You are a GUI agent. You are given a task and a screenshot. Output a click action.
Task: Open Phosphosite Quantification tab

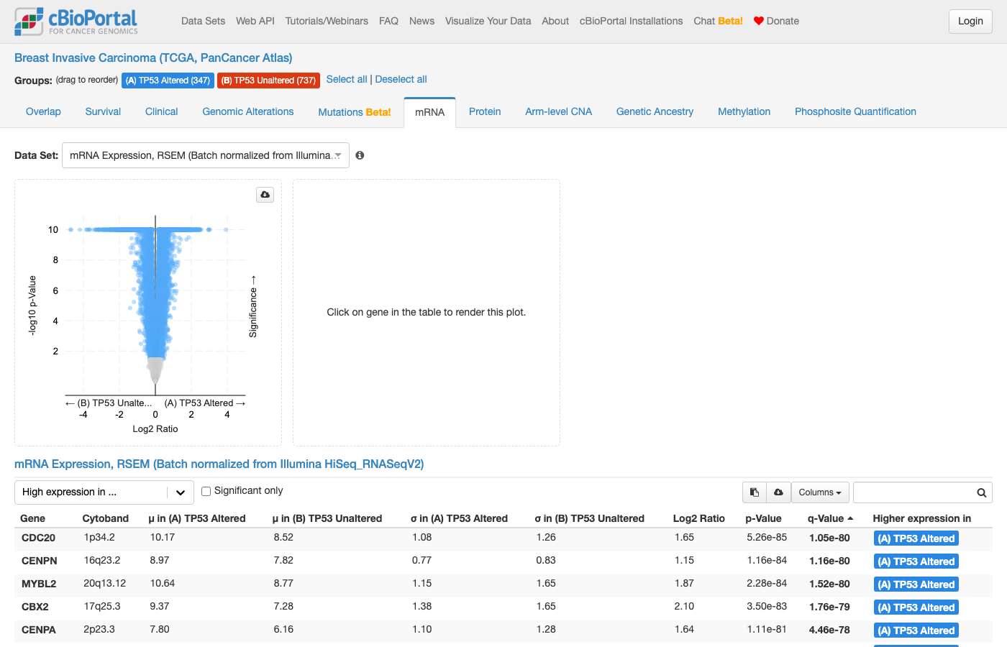855,111
